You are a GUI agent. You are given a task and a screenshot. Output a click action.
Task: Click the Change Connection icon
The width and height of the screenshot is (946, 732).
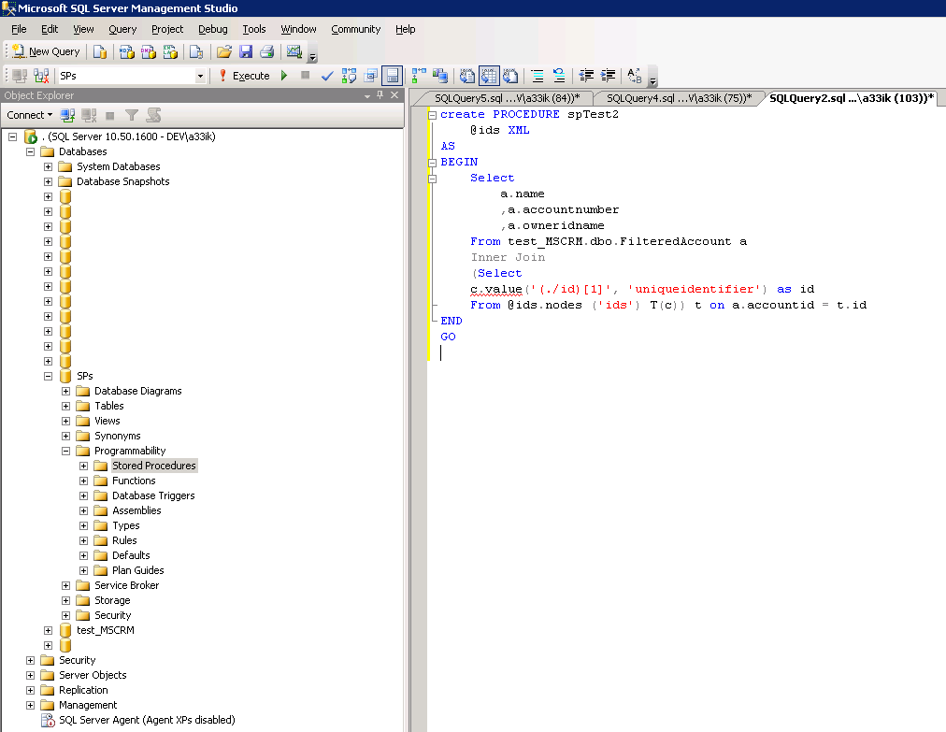pos(41,76)
